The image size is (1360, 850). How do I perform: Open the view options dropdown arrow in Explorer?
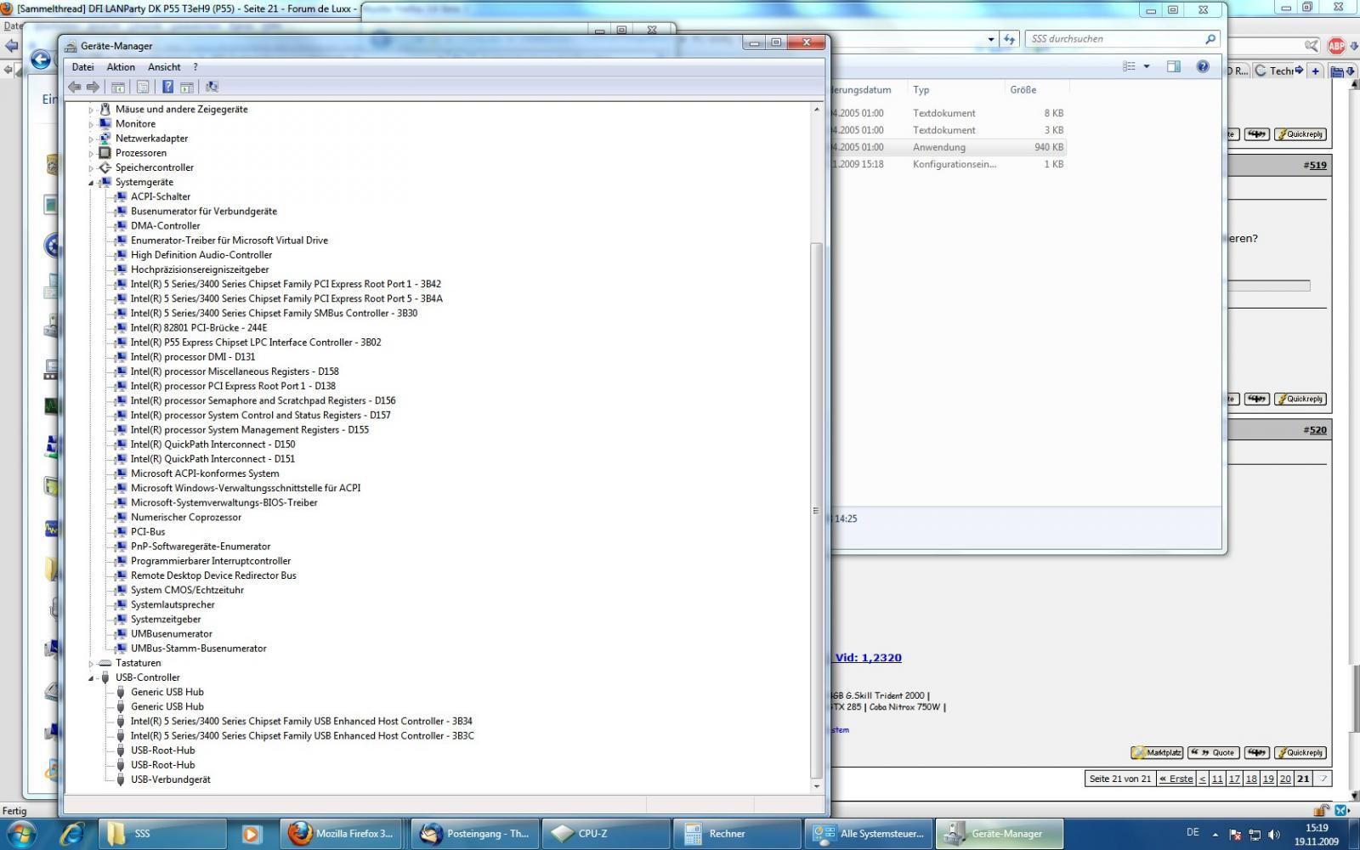(x=1147, y=66)
